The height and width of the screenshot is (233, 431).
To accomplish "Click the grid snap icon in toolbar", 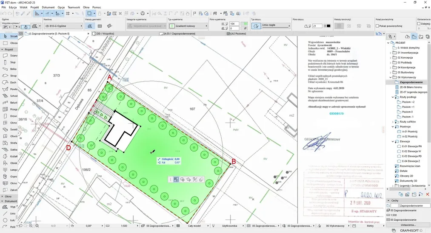I will 68,14.
